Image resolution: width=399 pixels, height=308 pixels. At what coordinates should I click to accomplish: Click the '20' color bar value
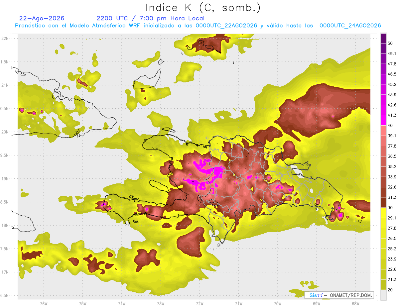click(x=390, y=290)
